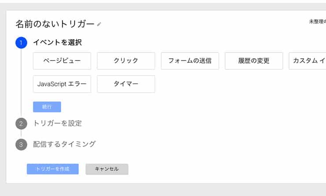This screenshot has width=326, height=196.
Task: Select フォームの送信 as the event
Action: tap(190, 61)
